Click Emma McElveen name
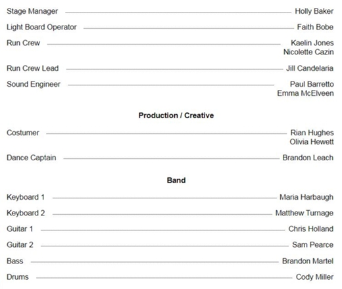The width and height of the screenshot is (342, 289). tap(305, 93)
